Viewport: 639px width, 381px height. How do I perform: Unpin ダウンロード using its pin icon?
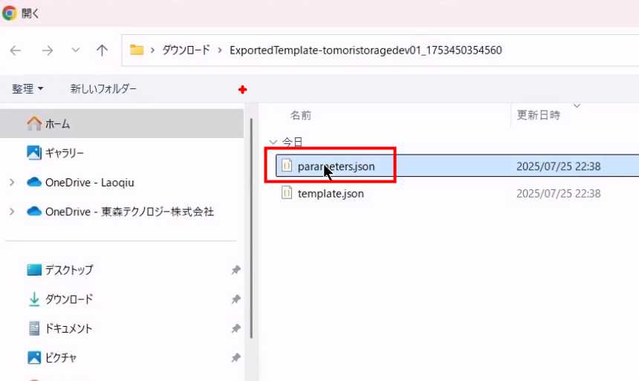click(x=236, y=299)
